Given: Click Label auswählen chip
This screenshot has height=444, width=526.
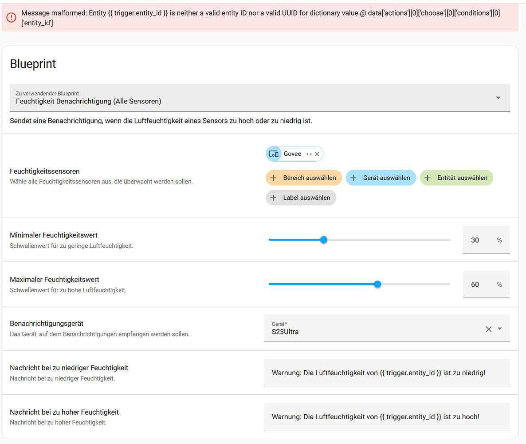Looking at the screenshot, I should point(301,198).
